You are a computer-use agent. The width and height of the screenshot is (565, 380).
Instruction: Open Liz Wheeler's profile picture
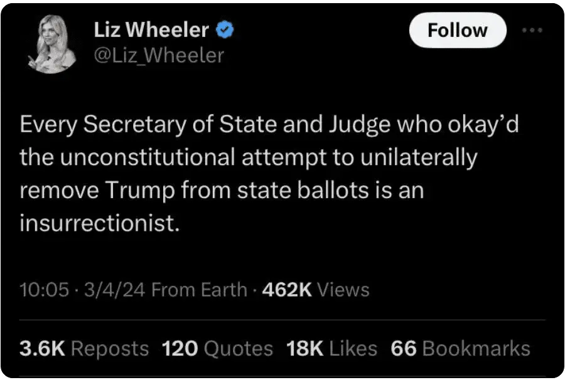[53, 44]
